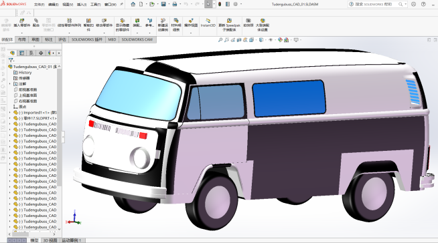
Task: Switch to the SOLIDWORKS CAM tab
Action: [137, 39]
